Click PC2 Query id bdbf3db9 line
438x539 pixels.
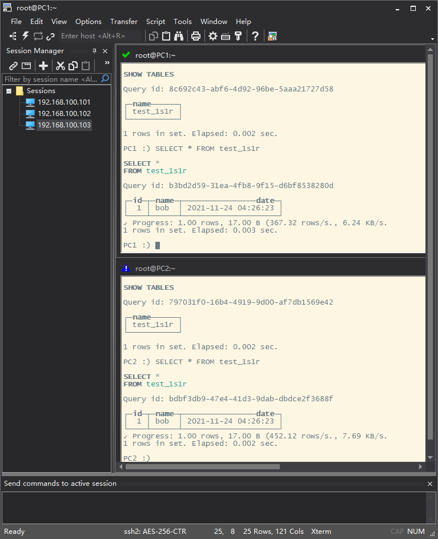[228, 399]
